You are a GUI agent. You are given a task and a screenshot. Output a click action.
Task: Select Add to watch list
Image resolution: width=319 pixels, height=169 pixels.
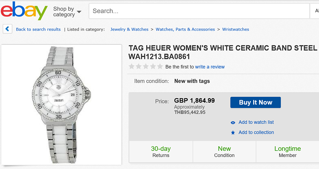(256, 122)
